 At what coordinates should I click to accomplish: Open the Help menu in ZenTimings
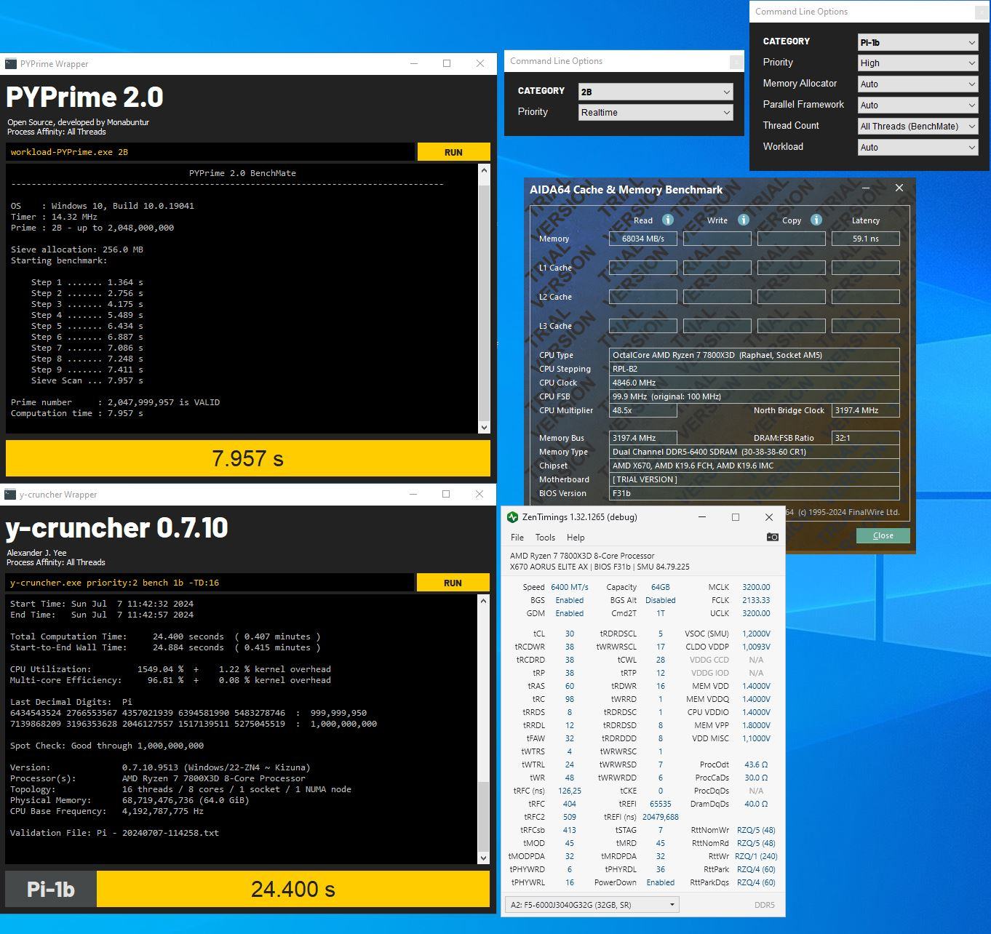tap(576, 538)
